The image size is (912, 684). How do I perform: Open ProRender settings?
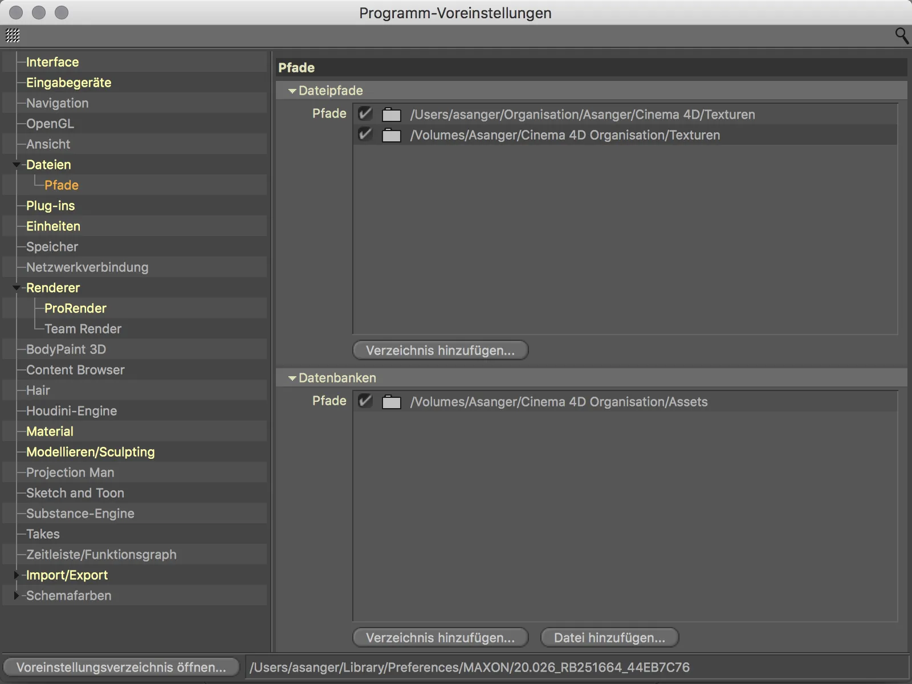coord(75,308)
